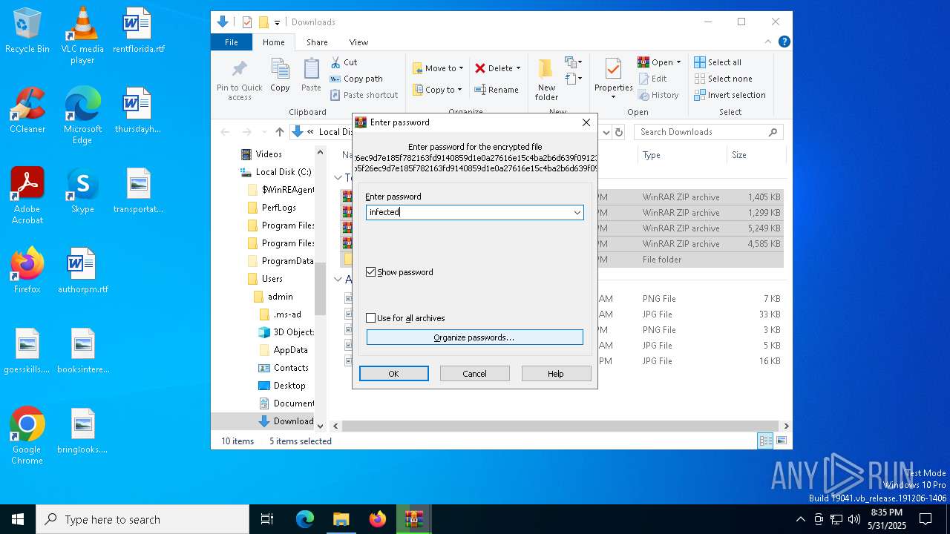
Task: Expand the Open dropdown in ribbon
Action: point(678,62)
